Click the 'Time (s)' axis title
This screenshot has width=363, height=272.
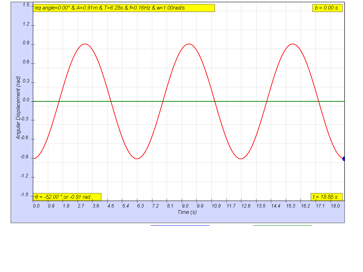click(x=187, y=212)
